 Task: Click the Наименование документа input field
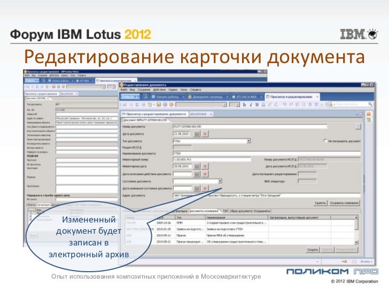click(x=267, y=153)
